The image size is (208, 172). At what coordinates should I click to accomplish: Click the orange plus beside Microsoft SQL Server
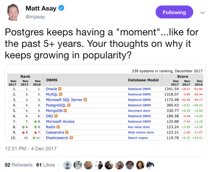coord(85,100)
